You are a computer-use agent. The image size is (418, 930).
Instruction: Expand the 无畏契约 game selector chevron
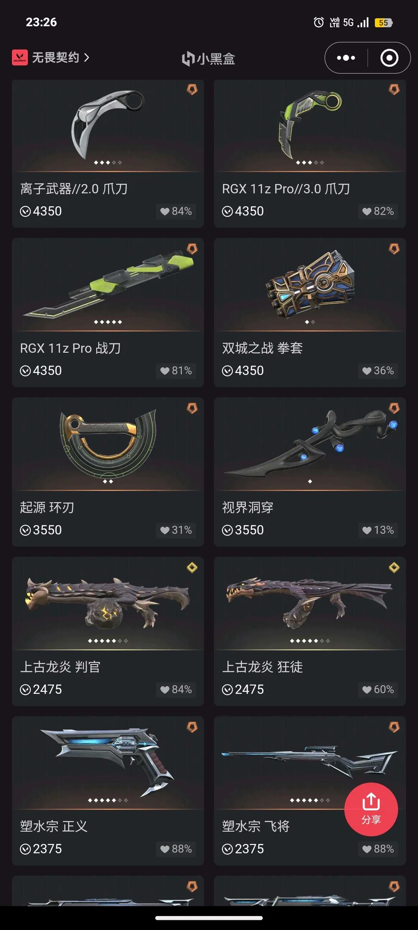click(86, 58)
